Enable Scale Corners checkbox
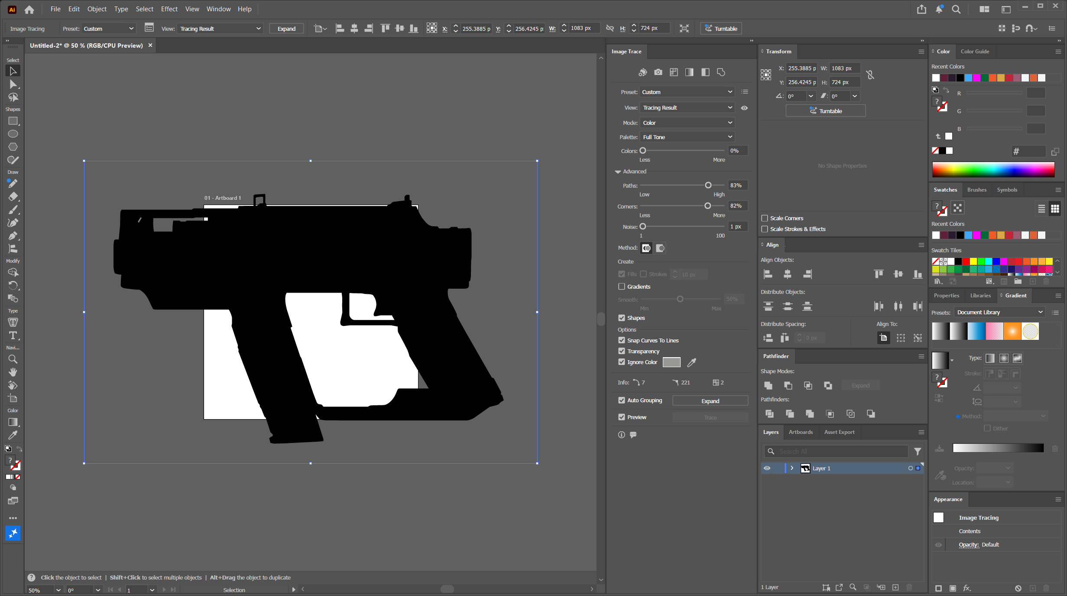 (x=765, y=218)
